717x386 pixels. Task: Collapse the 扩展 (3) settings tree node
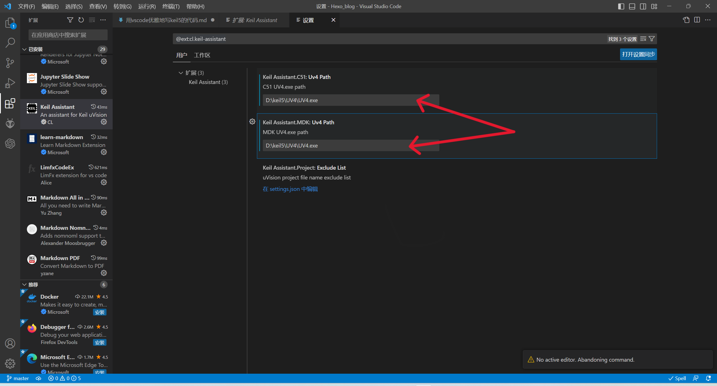pyautogui.click(x=181, y=73)
